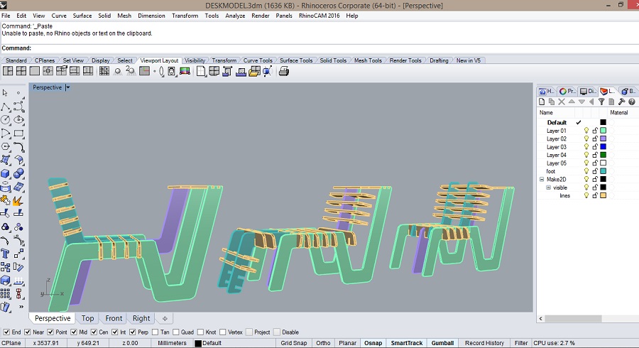Image resolution: width=639 pixels, height=348 pixels.
Task: Switch to the Mesh Tools toolbar tab
Action: (368, 60)
